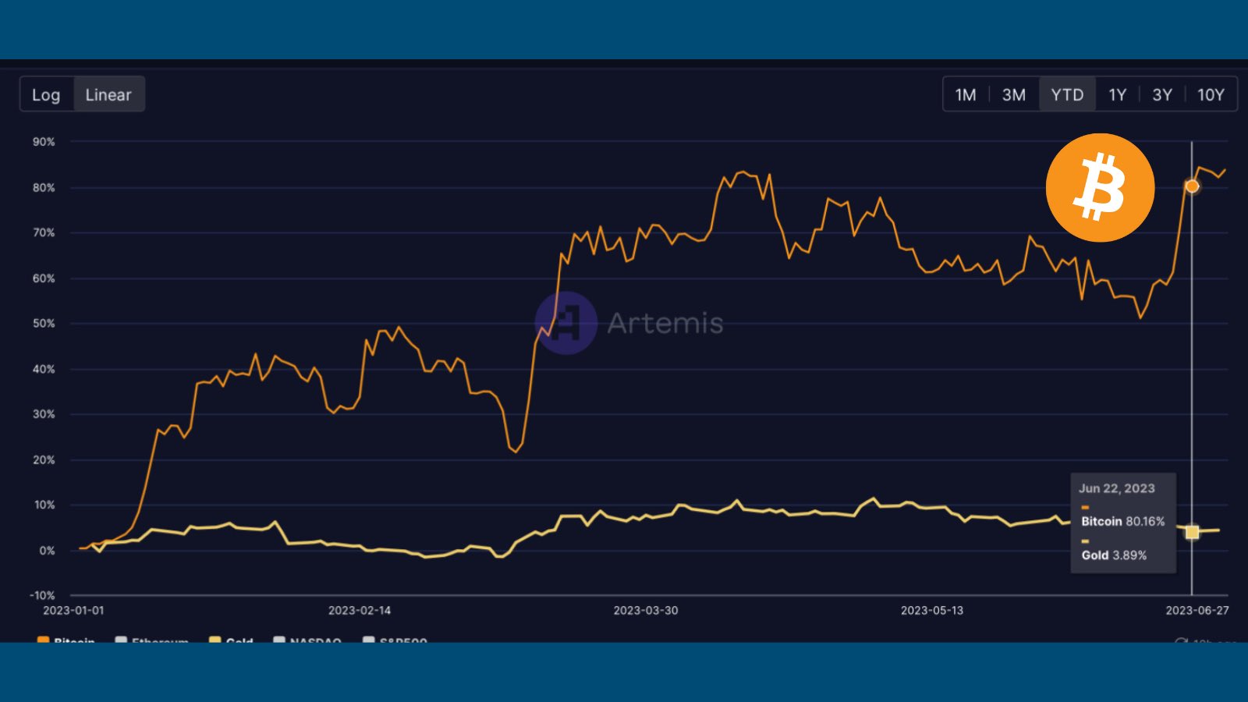Viewport: 1248px width, 702px height.
Task: Click the 2023-05-13 x-axis date
Action: tap(932, 610)
